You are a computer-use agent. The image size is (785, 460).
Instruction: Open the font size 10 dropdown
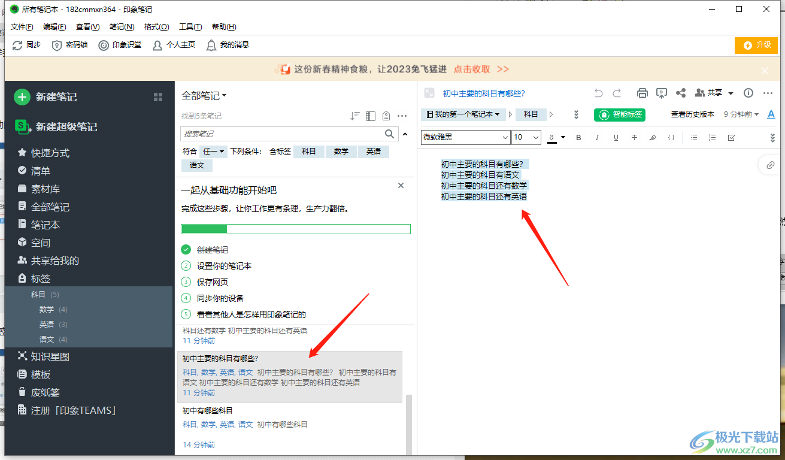pyautogui.click(x=526, y=137)
